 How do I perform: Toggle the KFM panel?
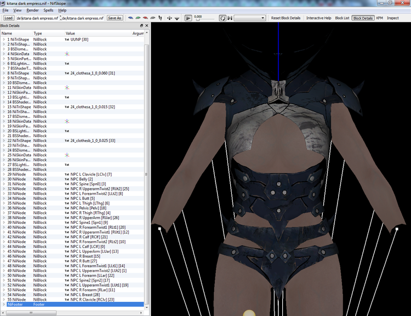pyautogui.click(x=380, y=18)
